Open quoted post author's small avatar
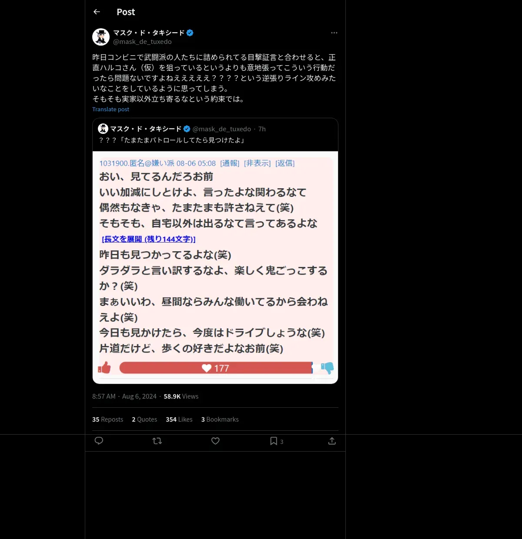 coord(103,129)
